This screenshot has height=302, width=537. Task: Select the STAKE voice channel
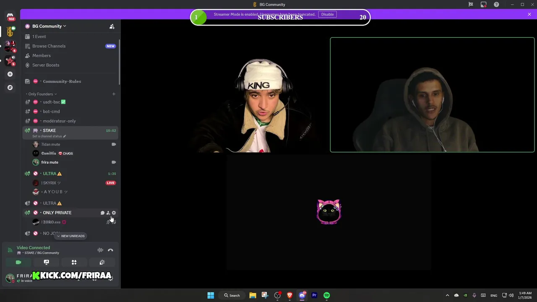pyautogui.click(x=70, y=133)
